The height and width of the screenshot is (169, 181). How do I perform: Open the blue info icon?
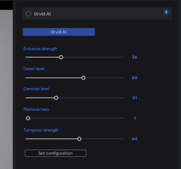tap(166, 12)
